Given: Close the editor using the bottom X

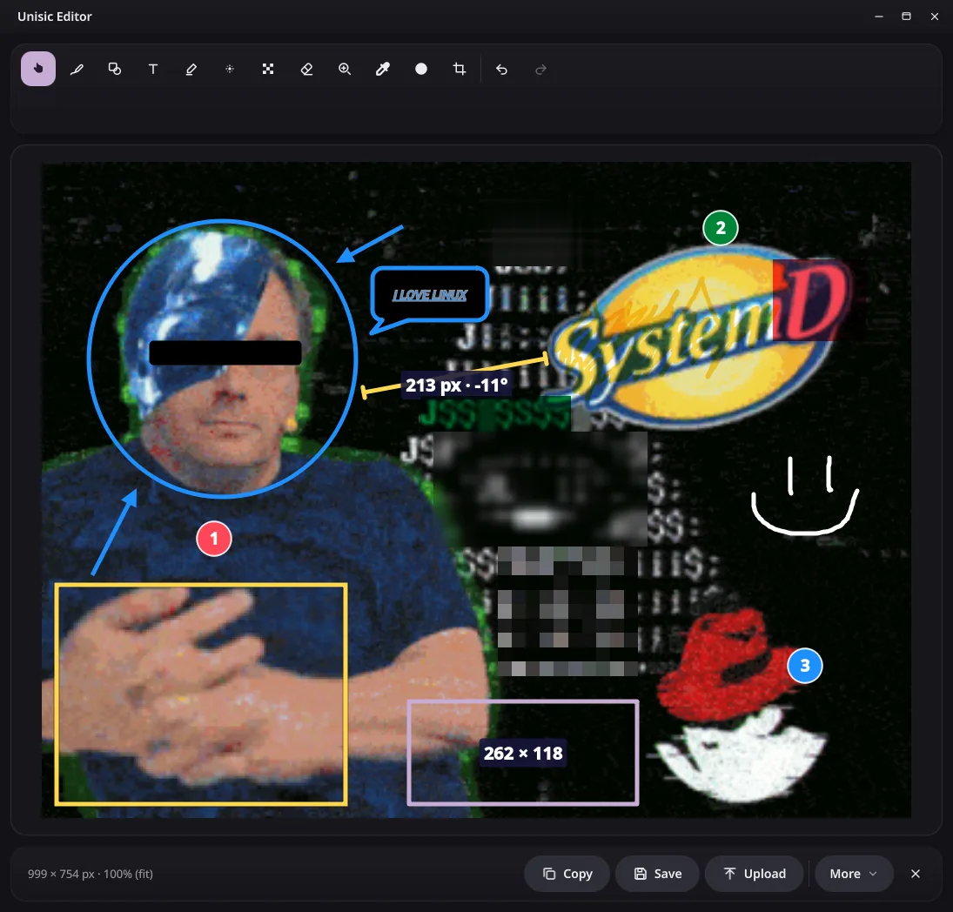Looking at the screenshot, I should pos(916,874).
